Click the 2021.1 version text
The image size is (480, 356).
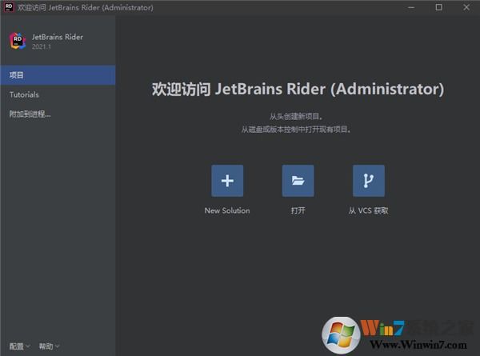click(x=42, y=47)
